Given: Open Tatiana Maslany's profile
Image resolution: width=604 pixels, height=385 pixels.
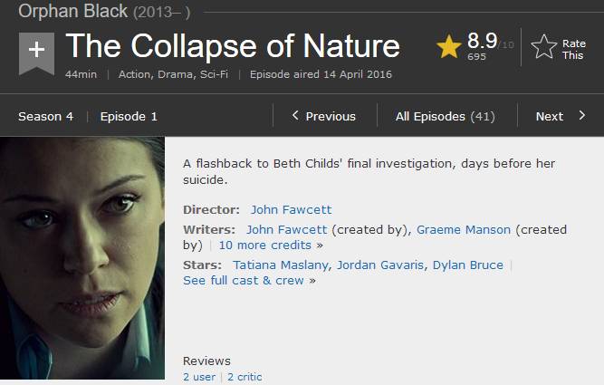Looking at the screenshot, I should 281,265.
